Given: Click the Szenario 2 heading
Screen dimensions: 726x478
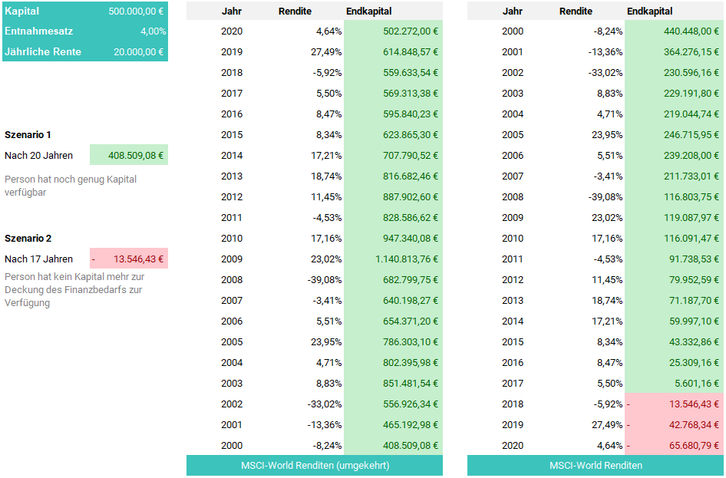Looking at the screenshot, I should point(28,239).
